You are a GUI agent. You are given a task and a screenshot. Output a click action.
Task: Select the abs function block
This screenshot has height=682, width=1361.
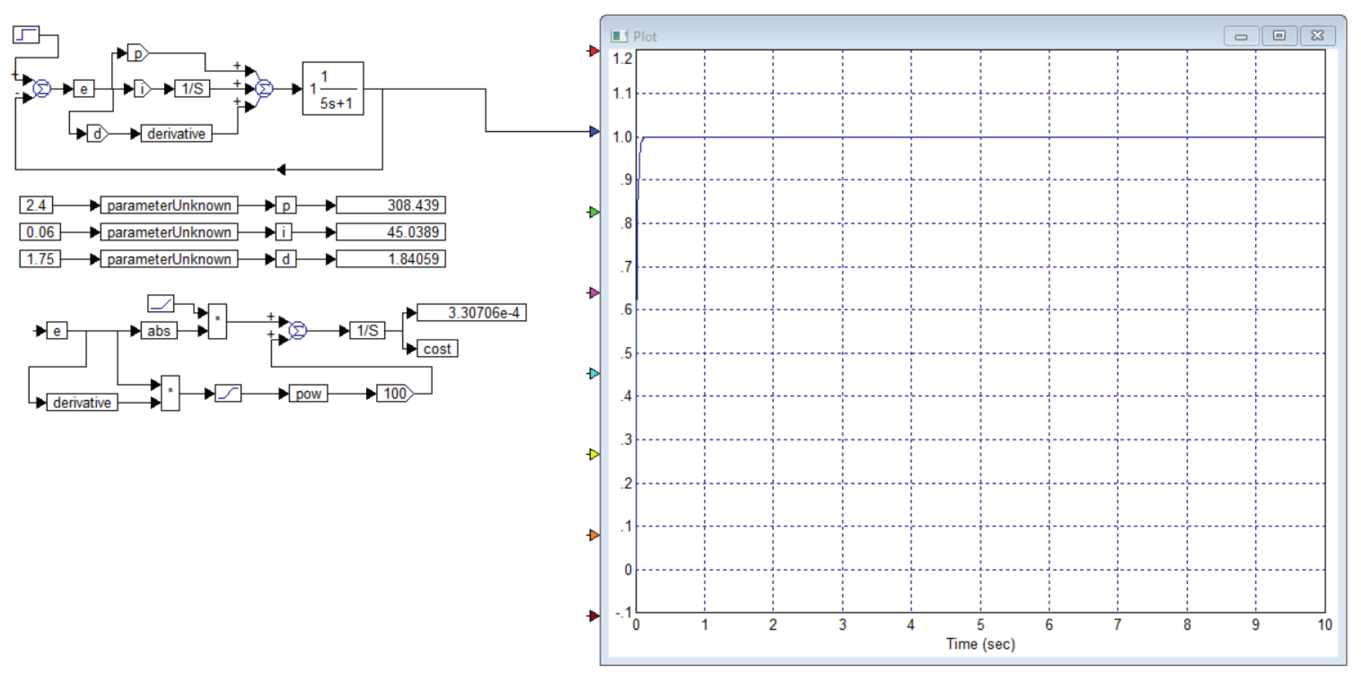(158, 331)
